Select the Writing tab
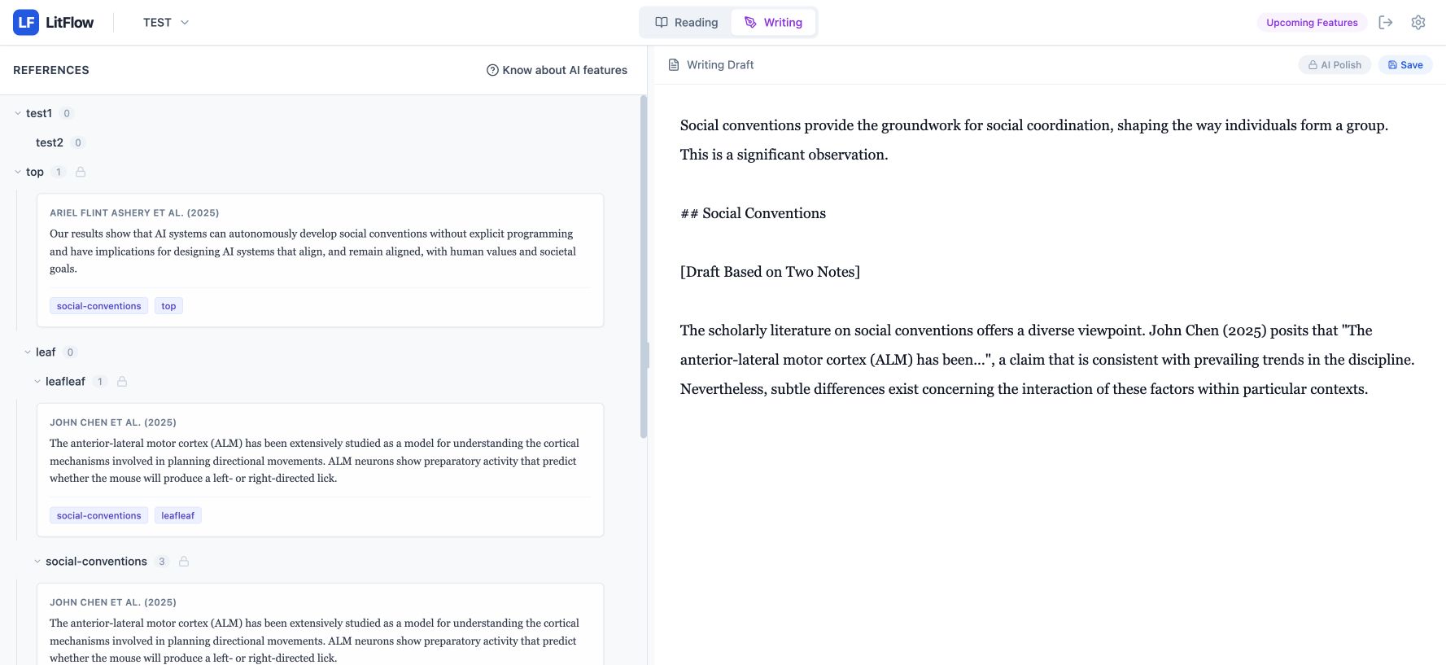Viewport: 1446px width, 665px height. pyautogui.click(x=773, y=23)
